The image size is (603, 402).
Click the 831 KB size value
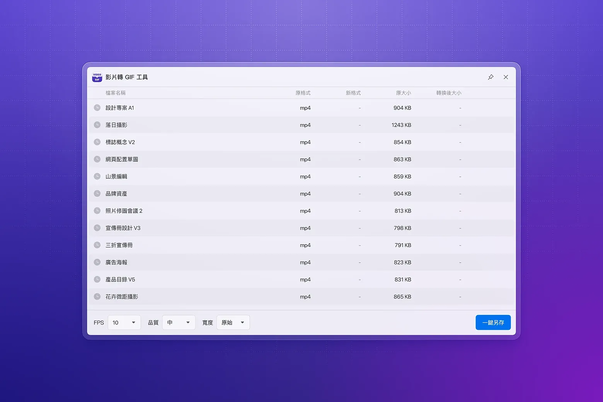pyautogui.click(x=403, y=279)
